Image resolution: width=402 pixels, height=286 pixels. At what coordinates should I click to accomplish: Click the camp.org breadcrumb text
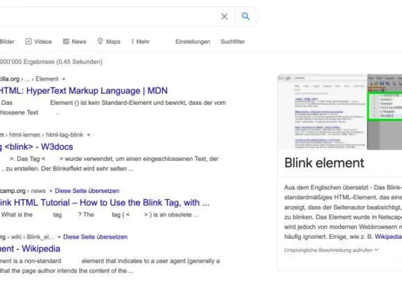pyautogui.click(x=13, y=191)
